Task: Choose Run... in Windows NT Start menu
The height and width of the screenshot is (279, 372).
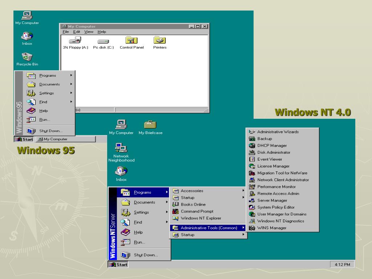Action: 143,242
